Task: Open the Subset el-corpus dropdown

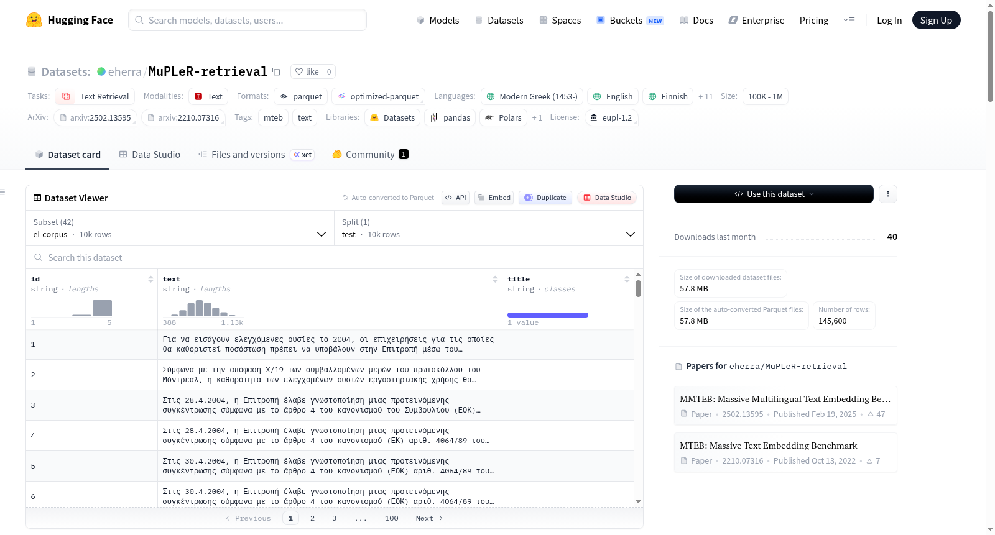Action: (180, 228)
